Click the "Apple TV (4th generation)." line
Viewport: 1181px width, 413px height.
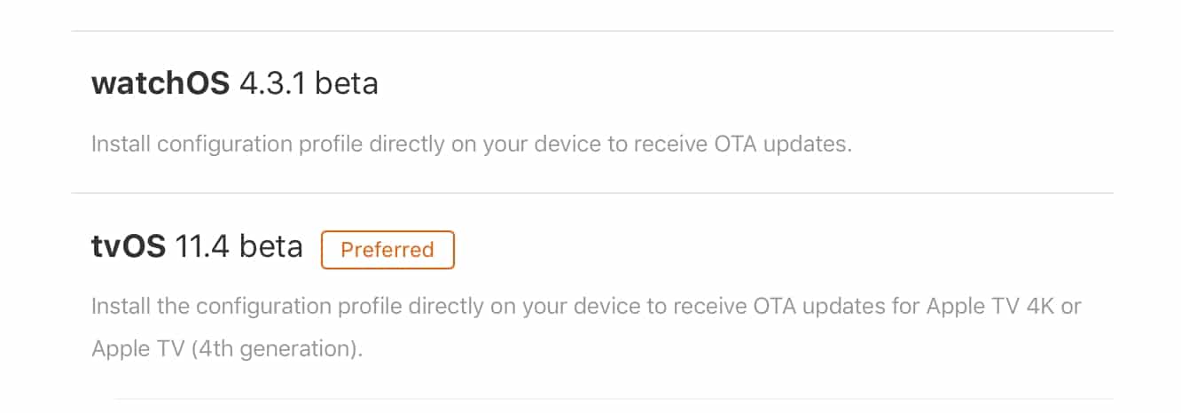pos(227,348)
